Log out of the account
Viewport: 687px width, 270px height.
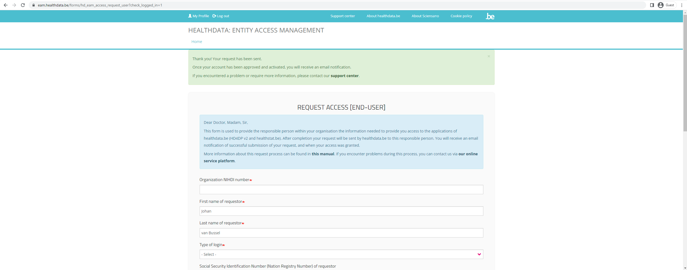pos(221,16)
